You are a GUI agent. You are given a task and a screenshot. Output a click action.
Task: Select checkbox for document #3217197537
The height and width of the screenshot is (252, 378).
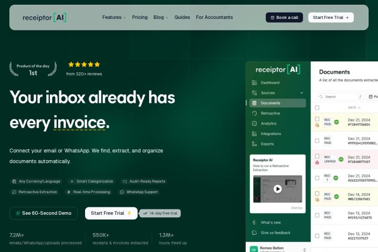pyautogui.click(x=317, y=236)
